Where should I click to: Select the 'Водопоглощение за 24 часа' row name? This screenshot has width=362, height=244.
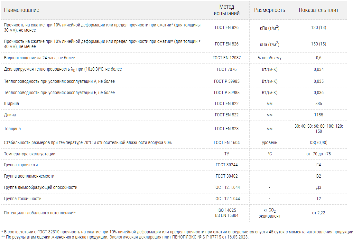tap(40, 58)
